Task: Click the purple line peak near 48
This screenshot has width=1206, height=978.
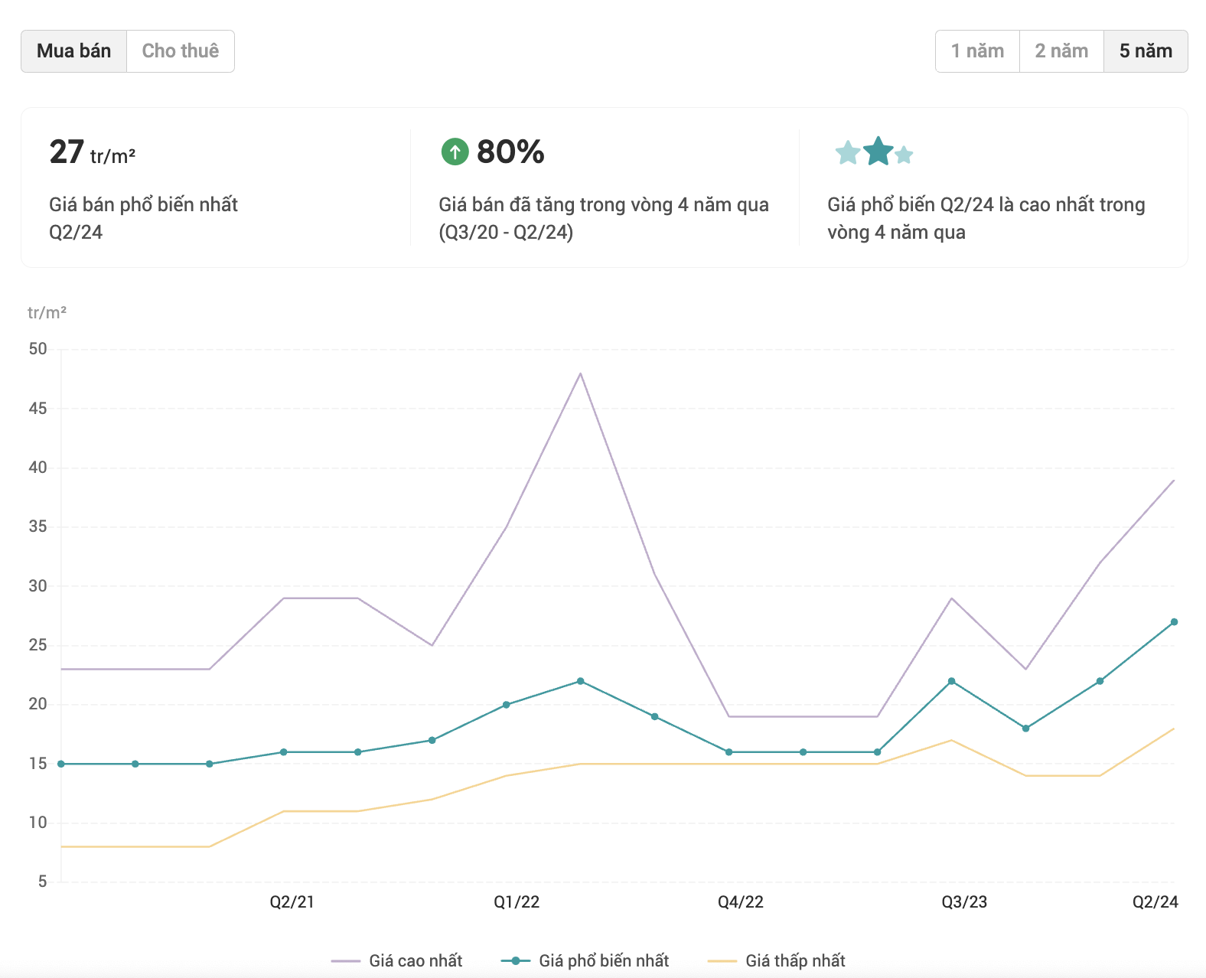Action: tap(580, 373)
